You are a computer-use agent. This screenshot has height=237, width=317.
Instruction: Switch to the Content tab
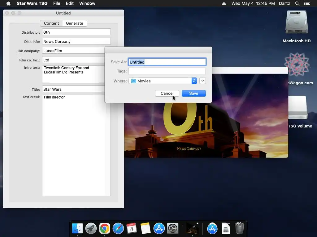coord(51,23)
